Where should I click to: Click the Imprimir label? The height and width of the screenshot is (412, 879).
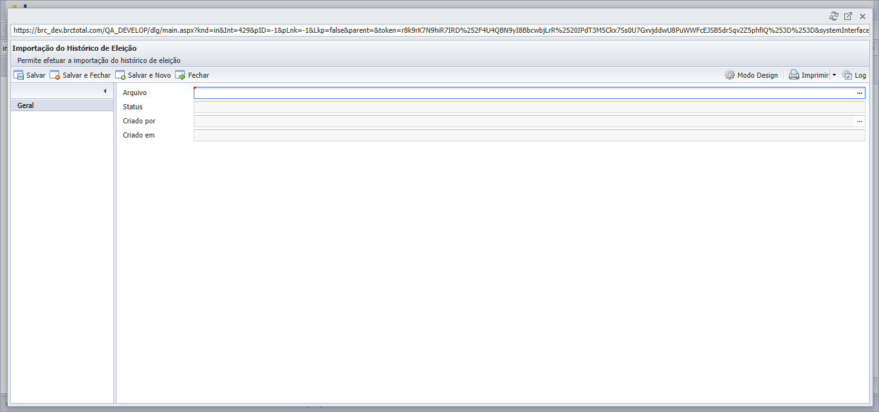pyautogui.click(x=815, y=75)
